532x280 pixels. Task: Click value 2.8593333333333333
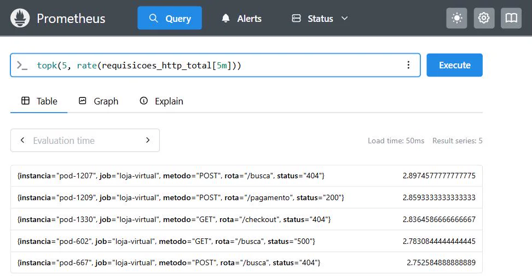(439, 197)
